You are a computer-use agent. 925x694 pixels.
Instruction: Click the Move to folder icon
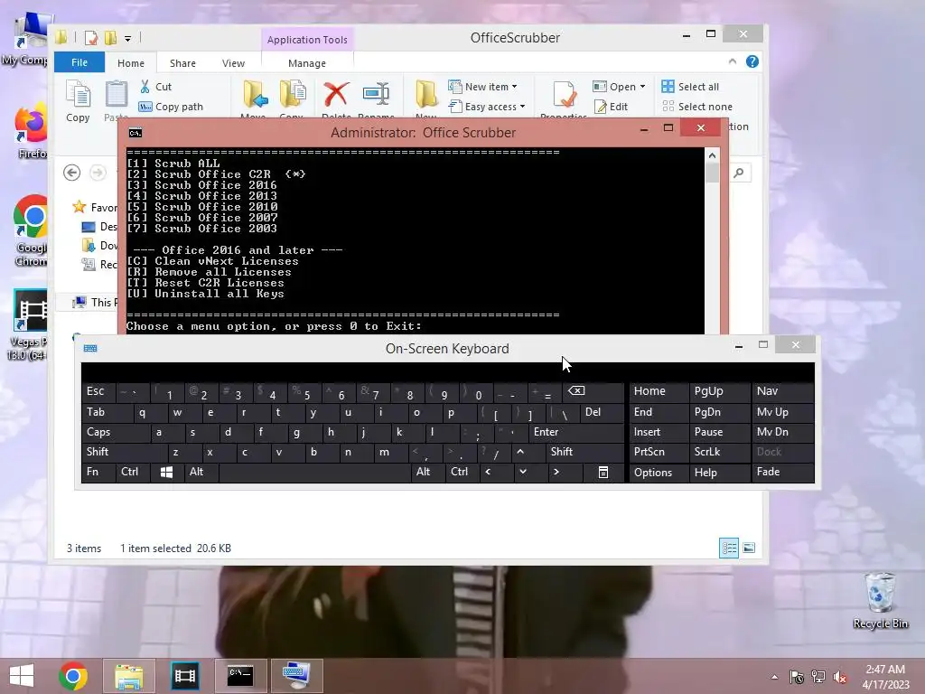254,95
